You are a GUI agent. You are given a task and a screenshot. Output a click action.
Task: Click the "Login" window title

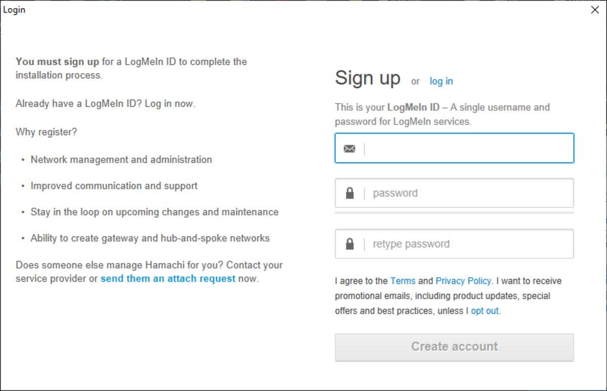14,10
